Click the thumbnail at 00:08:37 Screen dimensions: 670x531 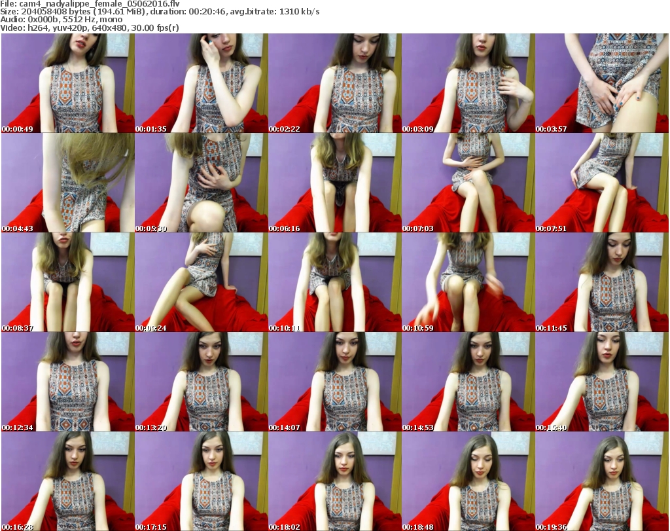(x=67, y=282)
